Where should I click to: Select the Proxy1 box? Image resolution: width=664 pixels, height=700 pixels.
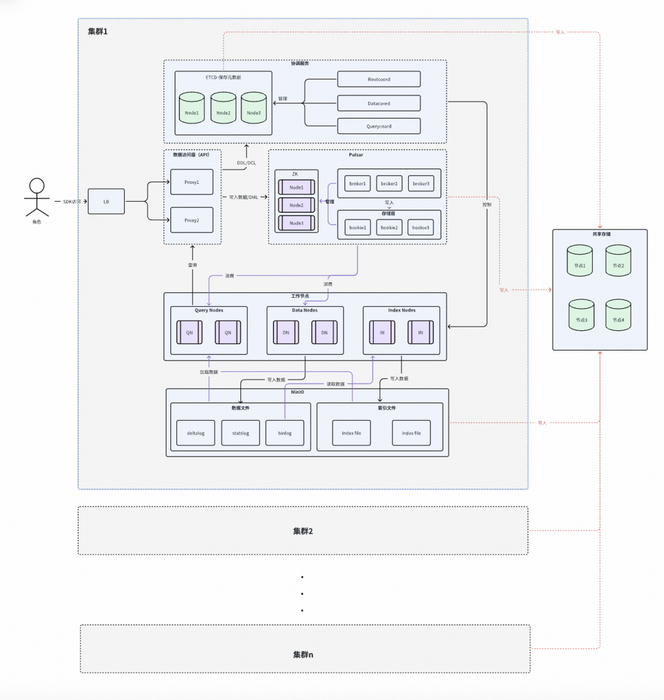click(192, 181)
